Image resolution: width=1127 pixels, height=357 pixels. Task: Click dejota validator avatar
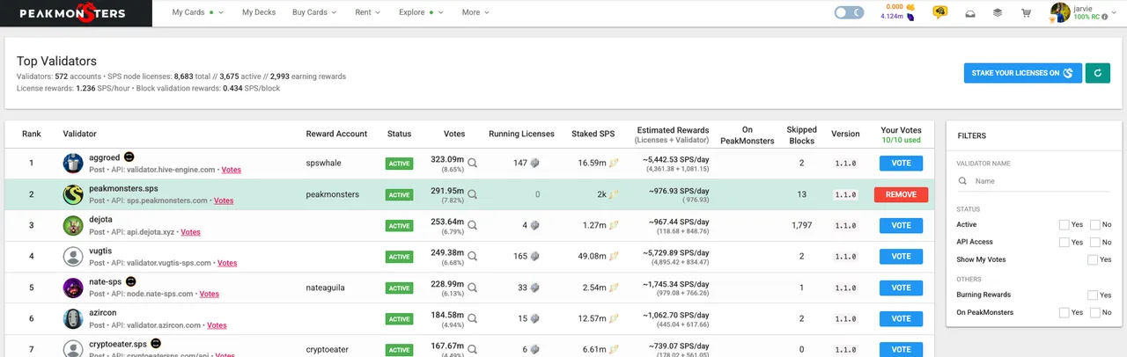pos(73,225)
